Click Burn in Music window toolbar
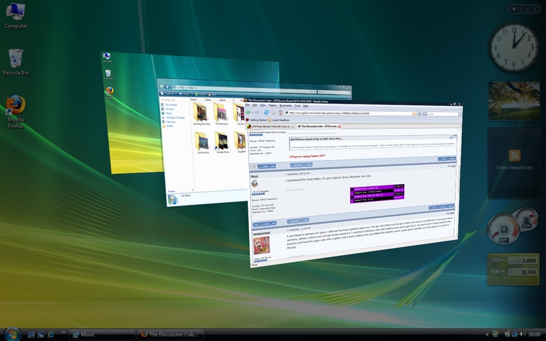Screen dimensions: 546x341 [213, 94]
